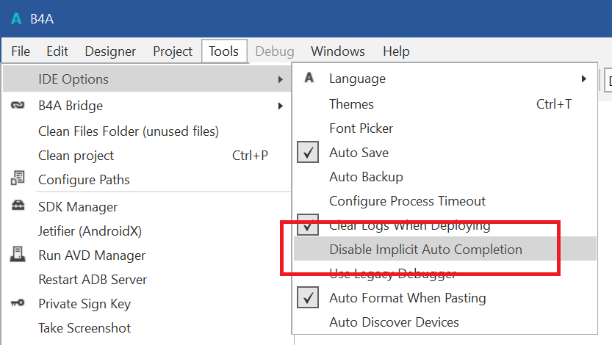Open the Project menu
Screen dimensions: 612x345
pyautogui.click(x=173, y=51)
